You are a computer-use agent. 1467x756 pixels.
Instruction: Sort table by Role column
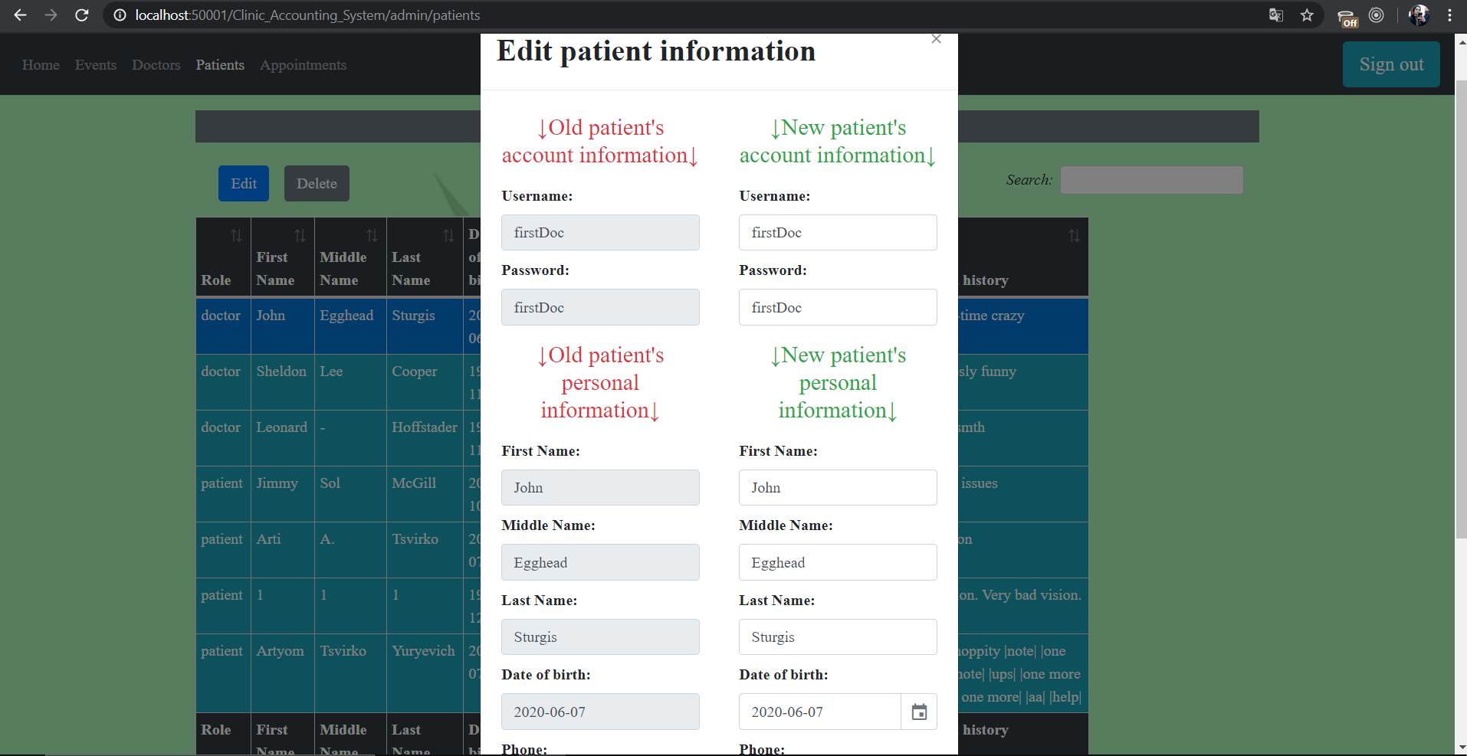pos(236,236)
